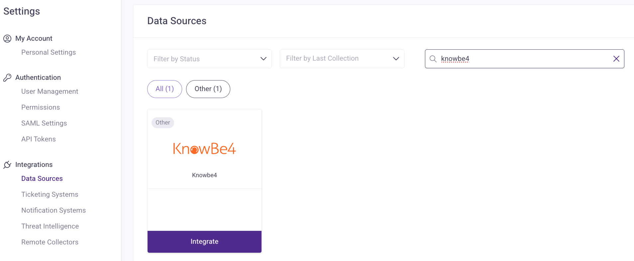
Task: Click the Integrate button for Knowbe4
Action: pos(204,241)
